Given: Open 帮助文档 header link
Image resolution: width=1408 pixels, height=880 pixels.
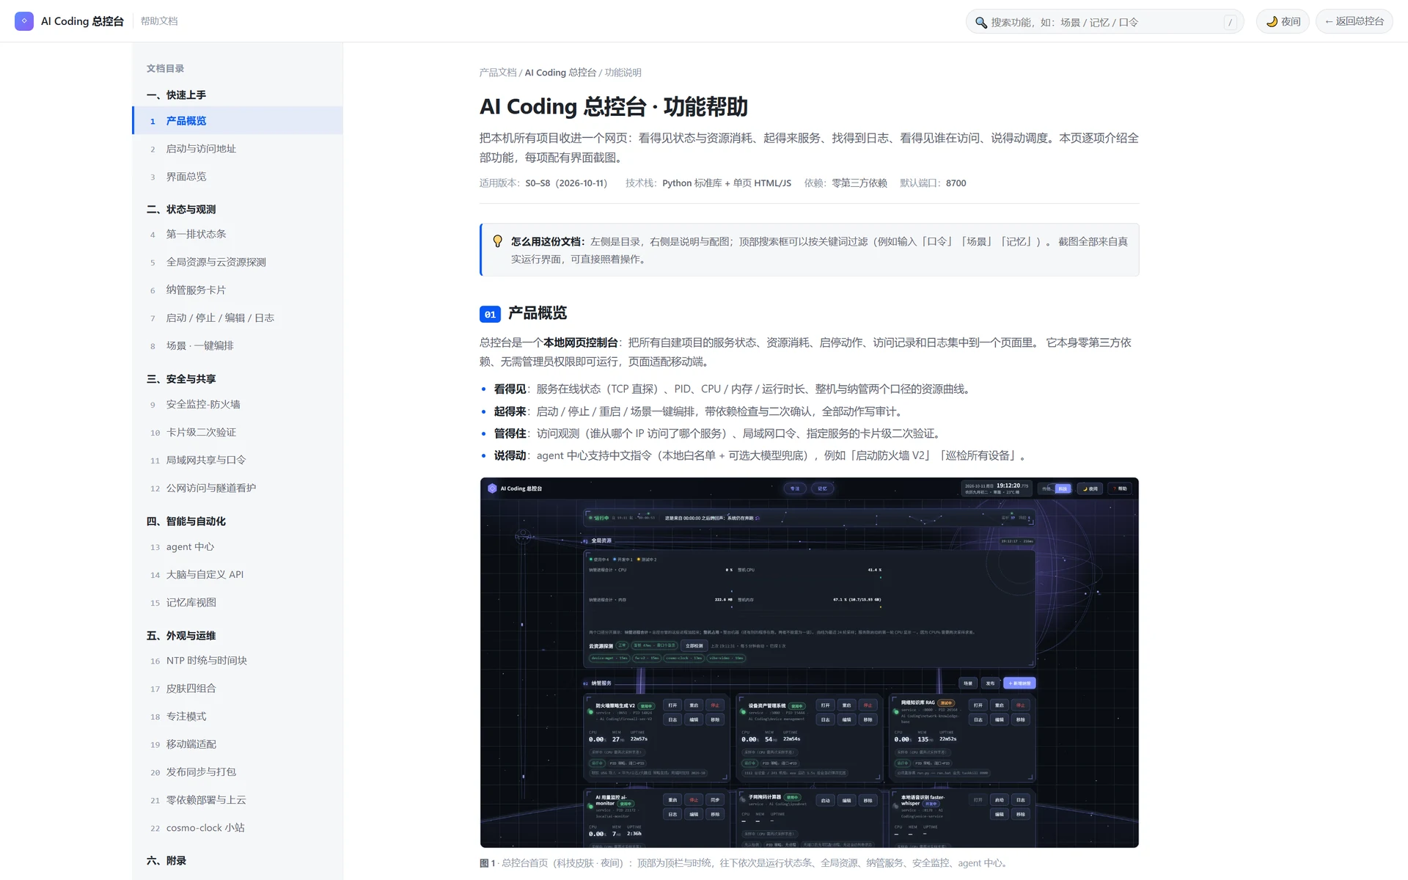Looking at the screenshot, I should (159, 21).
